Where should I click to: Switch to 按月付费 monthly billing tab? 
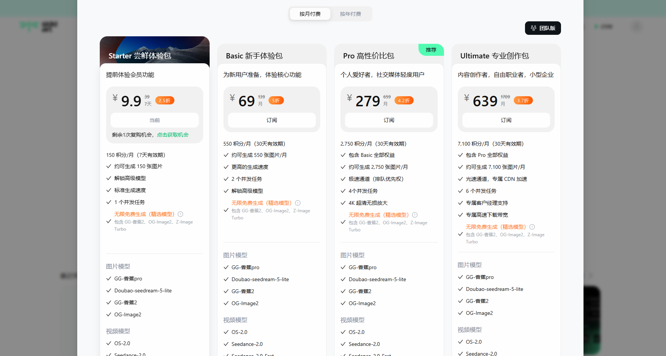click(x=310, y=14)
